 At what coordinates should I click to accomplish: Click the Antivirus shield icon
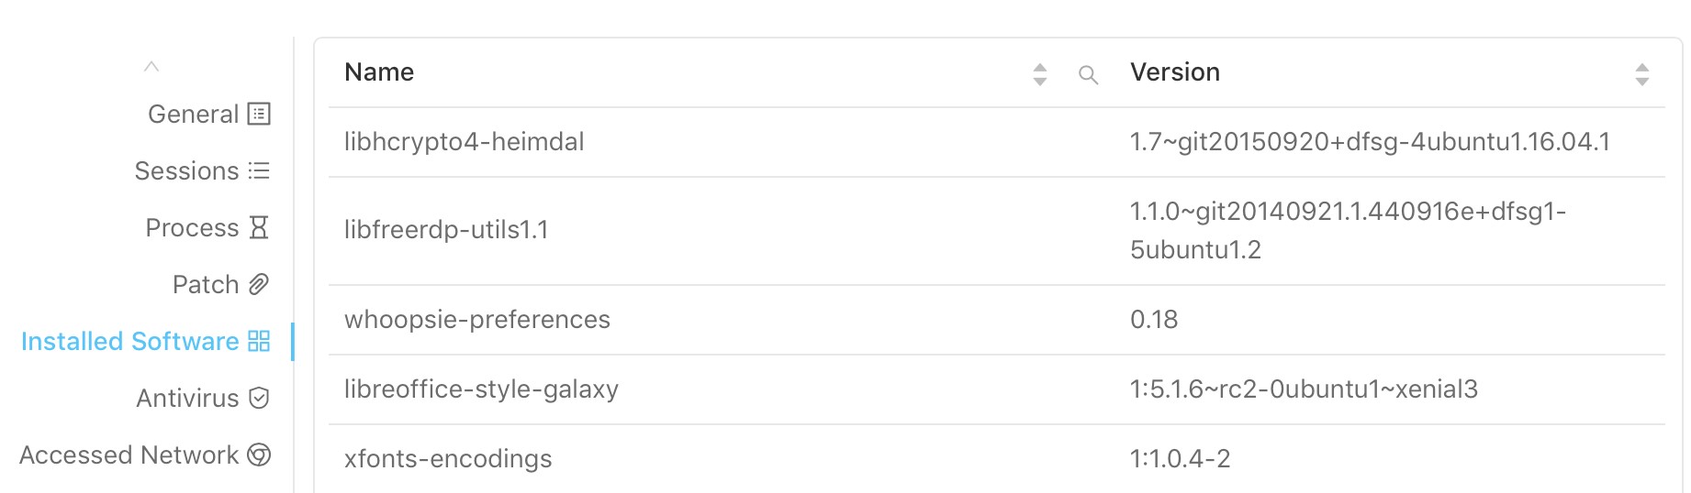(x=259, y=398)
